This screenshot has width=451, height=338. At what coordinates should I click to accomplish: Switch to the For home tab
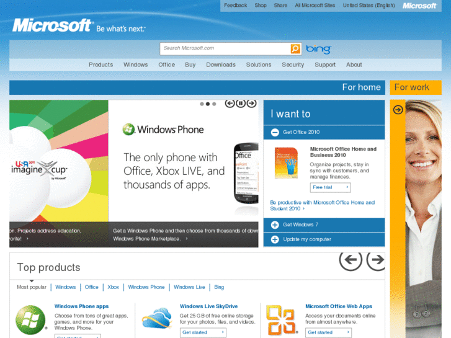pos(197,87)
